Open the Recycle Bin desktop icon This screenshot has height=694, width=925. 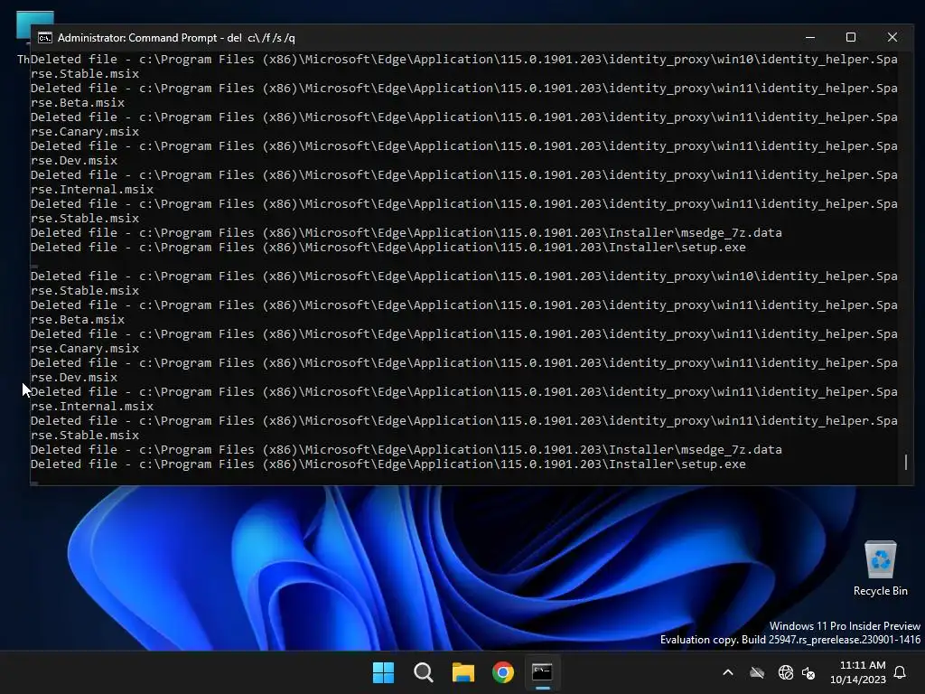pyautogui.click(x=880, y=567)
